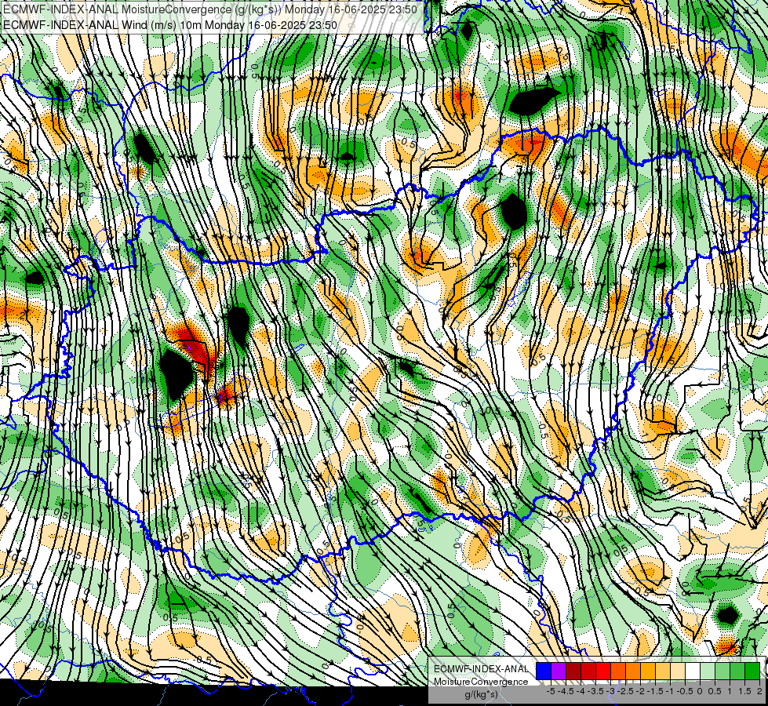Screen dimensions: 768x706
Task: Click the -2.5 legend tick label
Action: [x=625, y=691]
